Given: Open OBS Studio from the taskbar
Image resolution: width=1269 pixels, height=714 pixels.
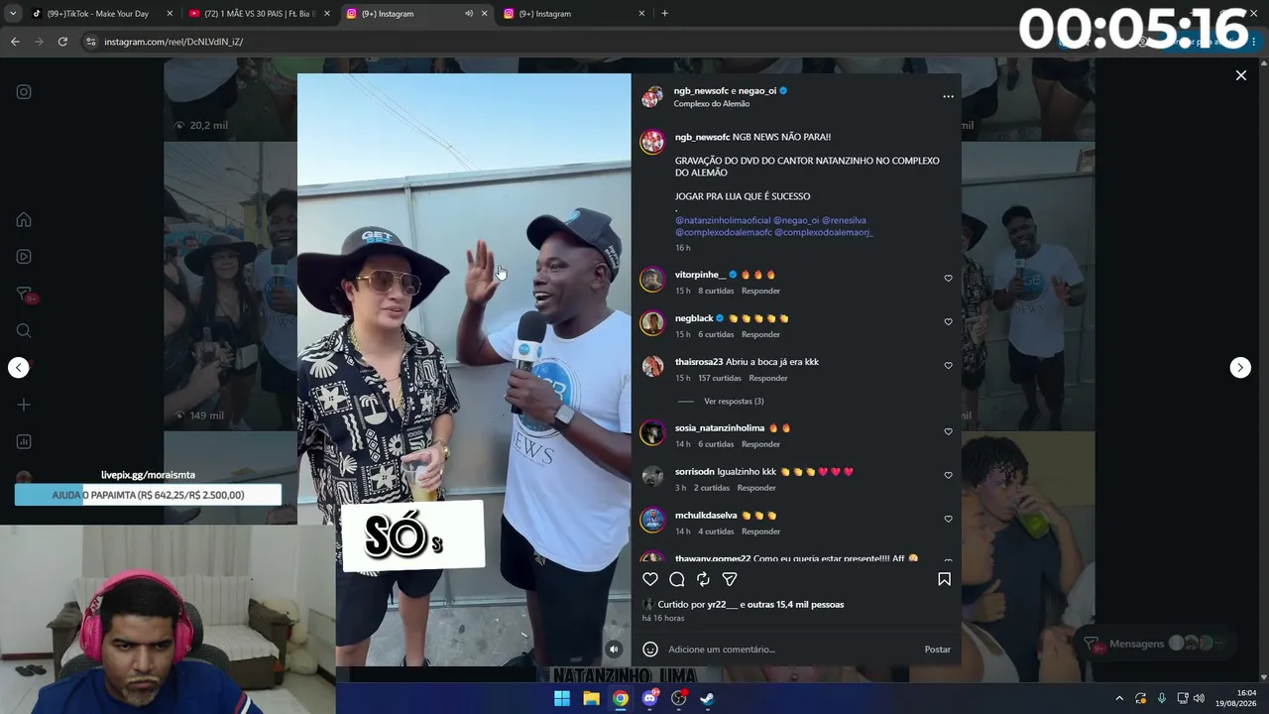Looking at the screenshot, I should pos(679,698).
